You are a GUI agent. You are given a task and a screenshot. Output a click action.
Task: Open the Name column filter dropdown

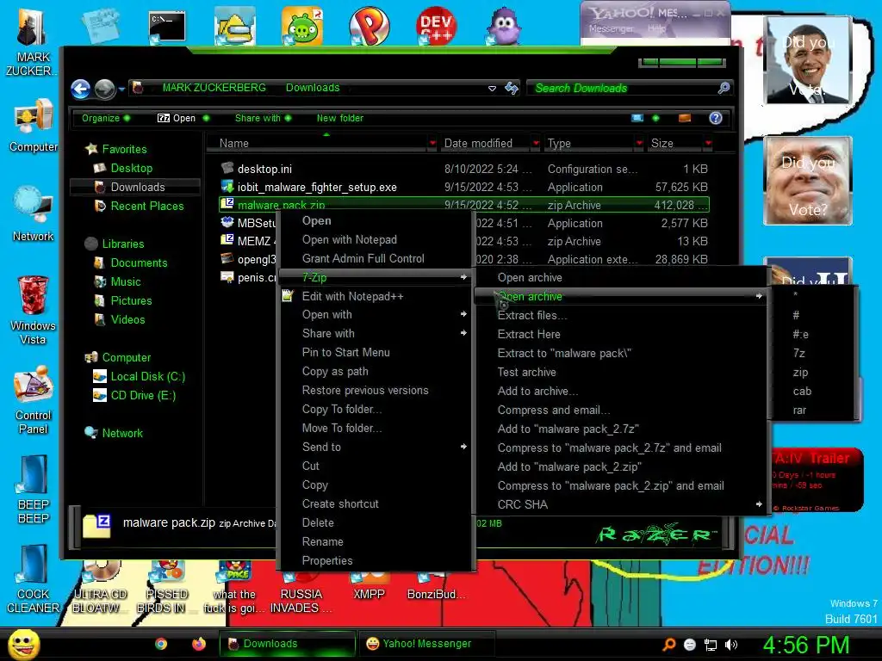point(432,144)
